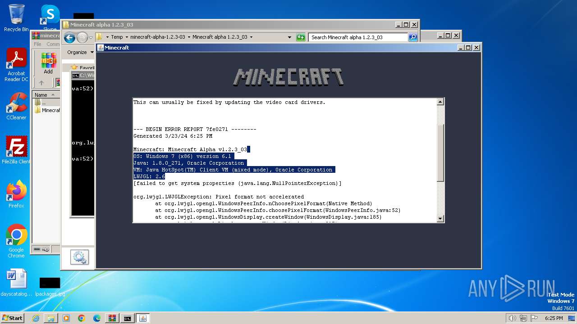Select the Minecraft folder row in WinRAR
This screenshot has height=324, width=577.
[47, 110]
